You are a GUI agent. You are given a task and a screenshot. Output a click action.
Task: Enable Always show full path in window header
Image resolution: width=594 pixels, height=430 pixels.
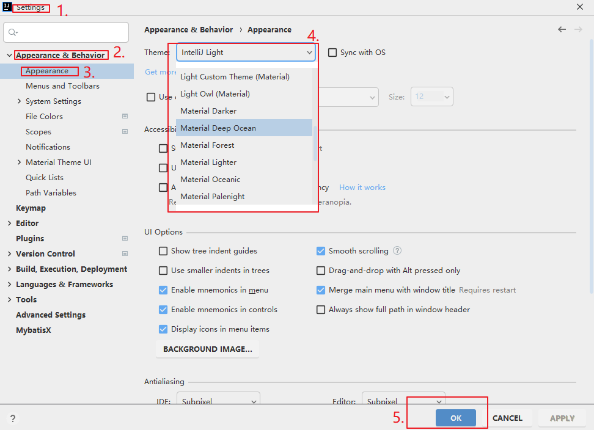[x=320, y=310]
